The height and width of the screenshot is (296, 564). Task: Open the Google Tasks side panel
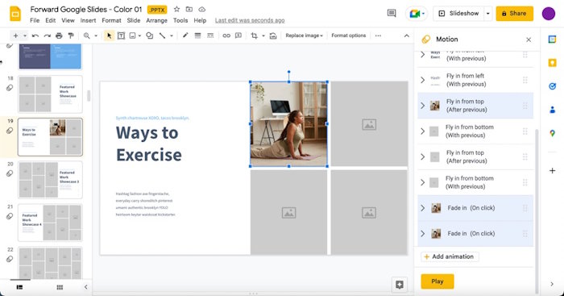[x=552, y=86]
